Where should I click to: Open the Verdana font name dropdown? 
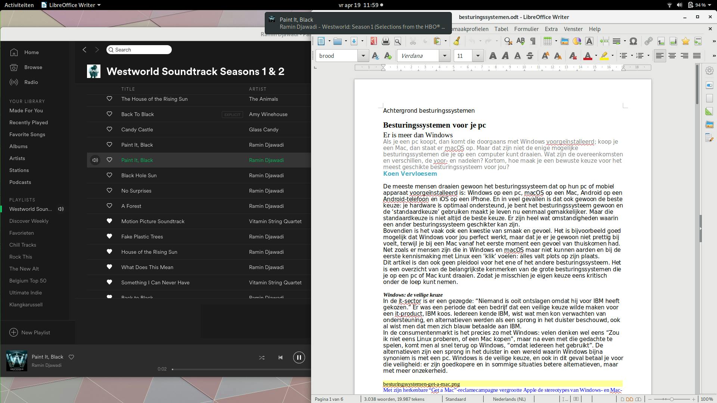pyautogui.click(x=444, y=56)
